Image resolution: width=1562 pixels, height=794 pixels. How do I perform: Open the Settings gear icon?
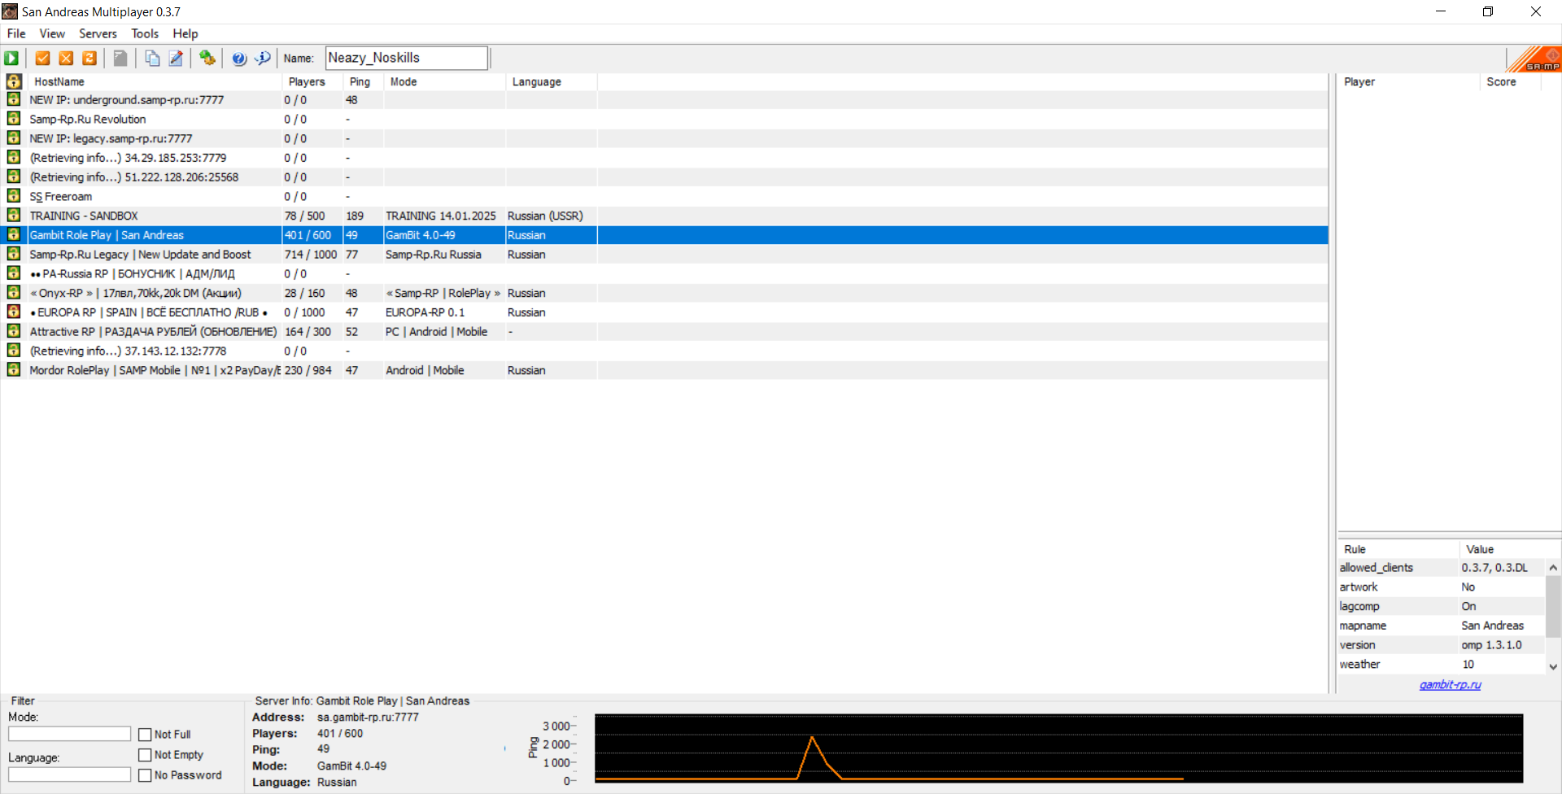coord(207,58)
